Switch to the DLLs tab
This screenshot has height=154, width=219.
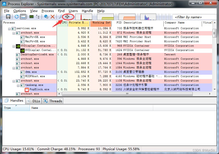coord(34,101)
